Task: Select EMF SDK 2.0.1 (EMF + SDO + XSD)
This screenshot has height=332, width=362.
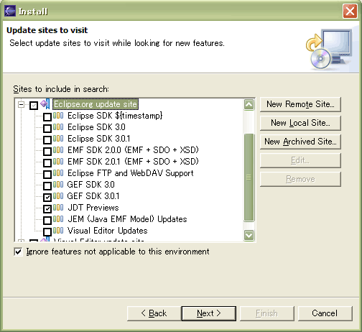Action: [133, 162]
